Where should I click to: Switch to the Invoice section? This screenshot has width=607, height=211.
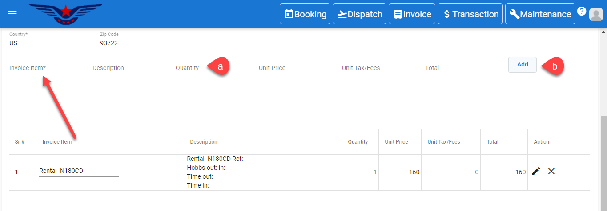[x=412, y=14]
